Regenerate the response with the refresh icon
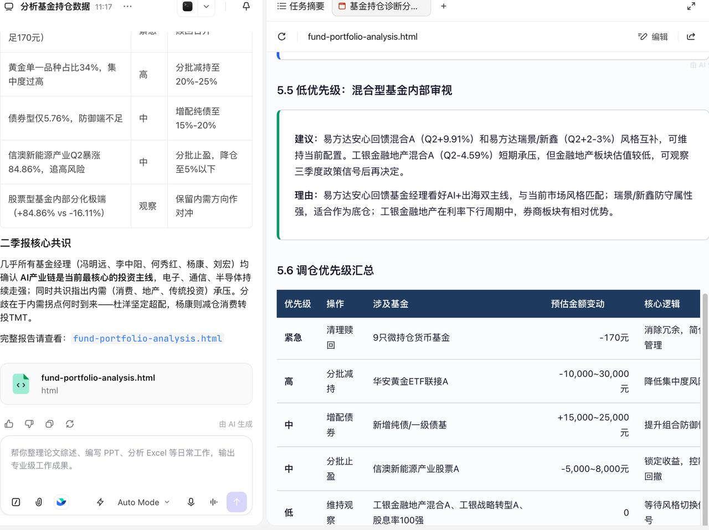 click(70, 424)
